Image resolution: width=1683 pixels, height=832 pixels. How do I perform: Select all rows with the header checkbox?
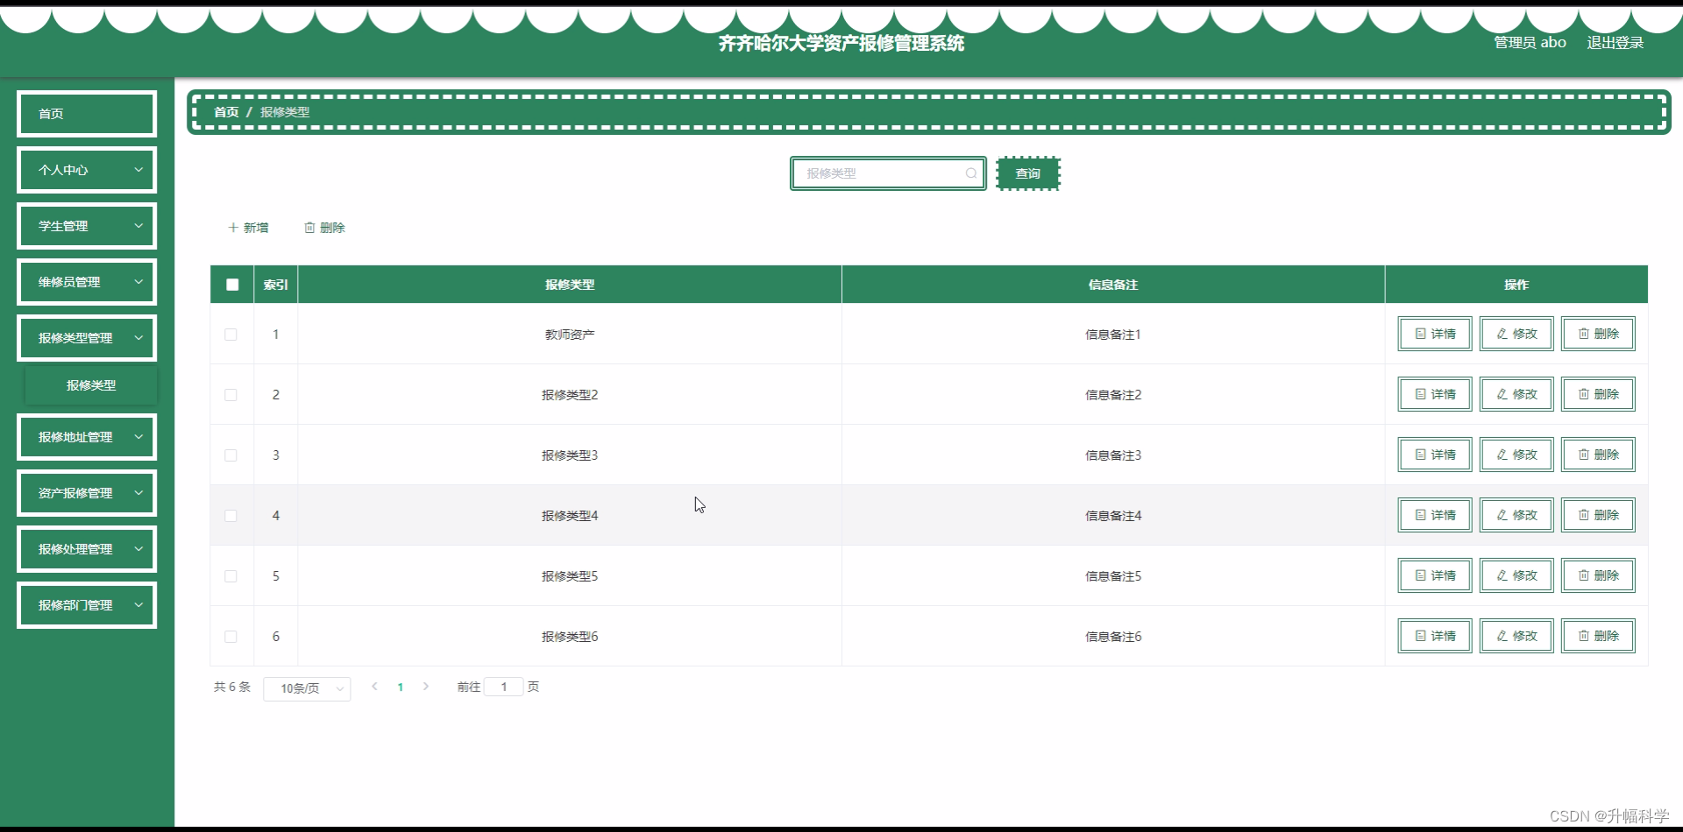pos(231,284)
